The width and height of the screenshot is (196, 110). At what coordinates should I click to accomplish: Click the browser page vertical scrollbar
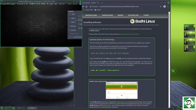(x=169, y=60)
